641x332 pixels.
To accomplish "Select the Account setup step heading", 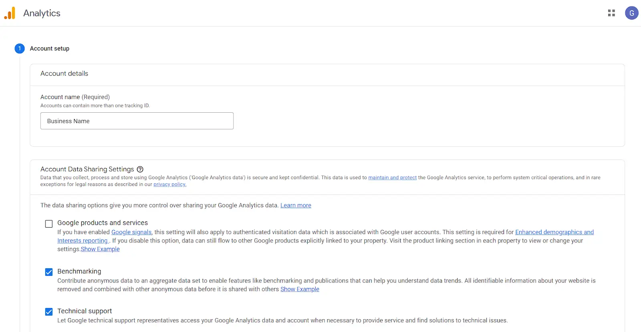I will coord(50,49).
